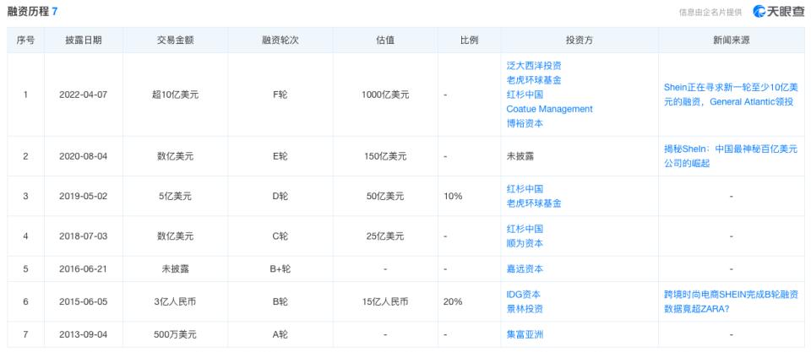Open 老虎环球基金 link in D轮 row
811x352 pixels.
(x=533, y=203)
